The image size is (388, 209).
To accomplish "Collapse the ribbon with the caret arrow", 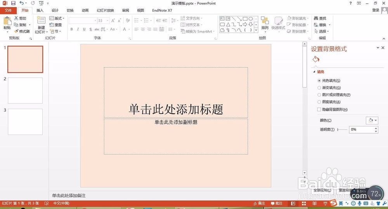I will (x=384, y=39).
